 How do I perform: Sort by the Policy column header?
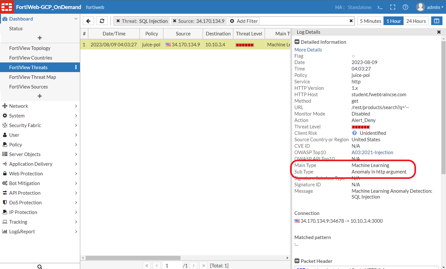(151, 33)
